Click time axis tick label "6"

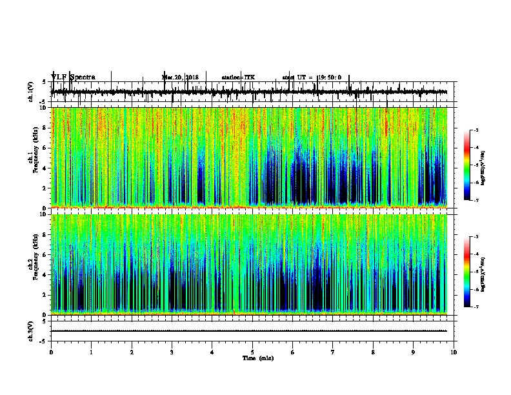[x=293, y=352]
